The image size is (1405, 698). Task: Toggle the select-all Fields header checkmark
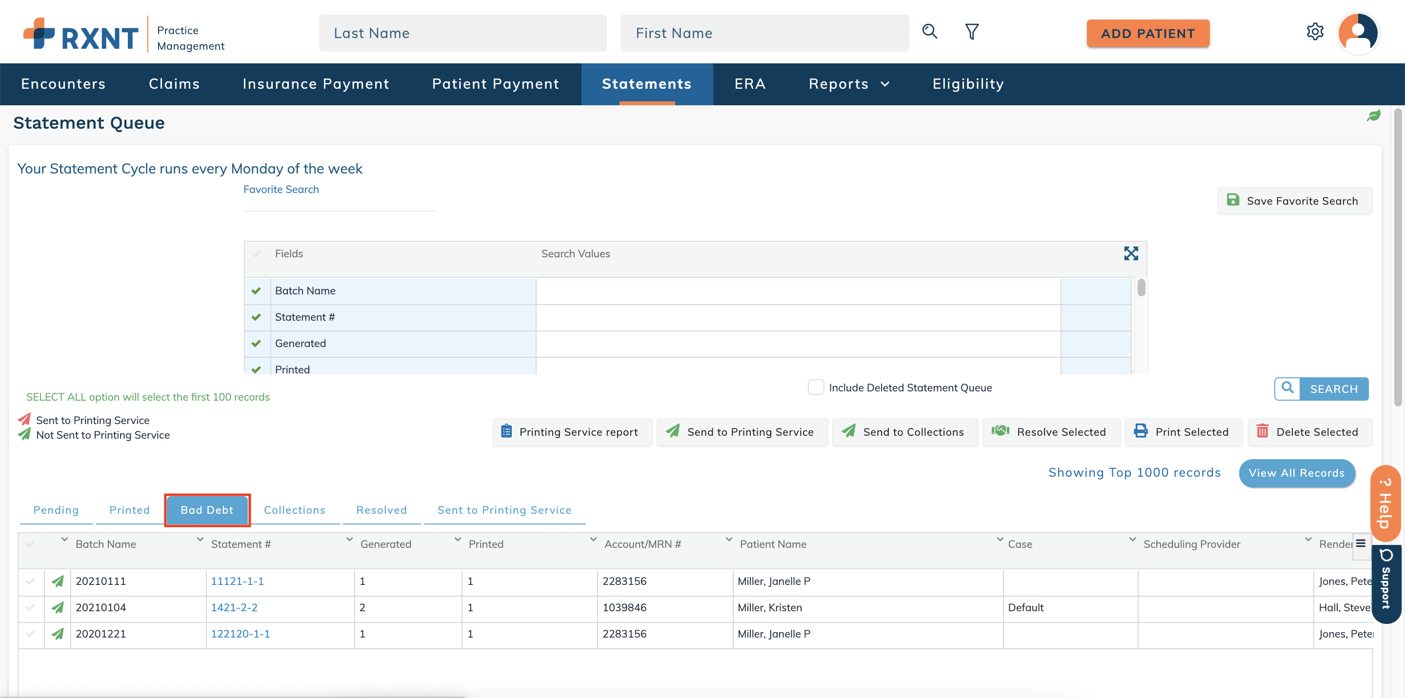pyautogui.click(x=256, y=254)
